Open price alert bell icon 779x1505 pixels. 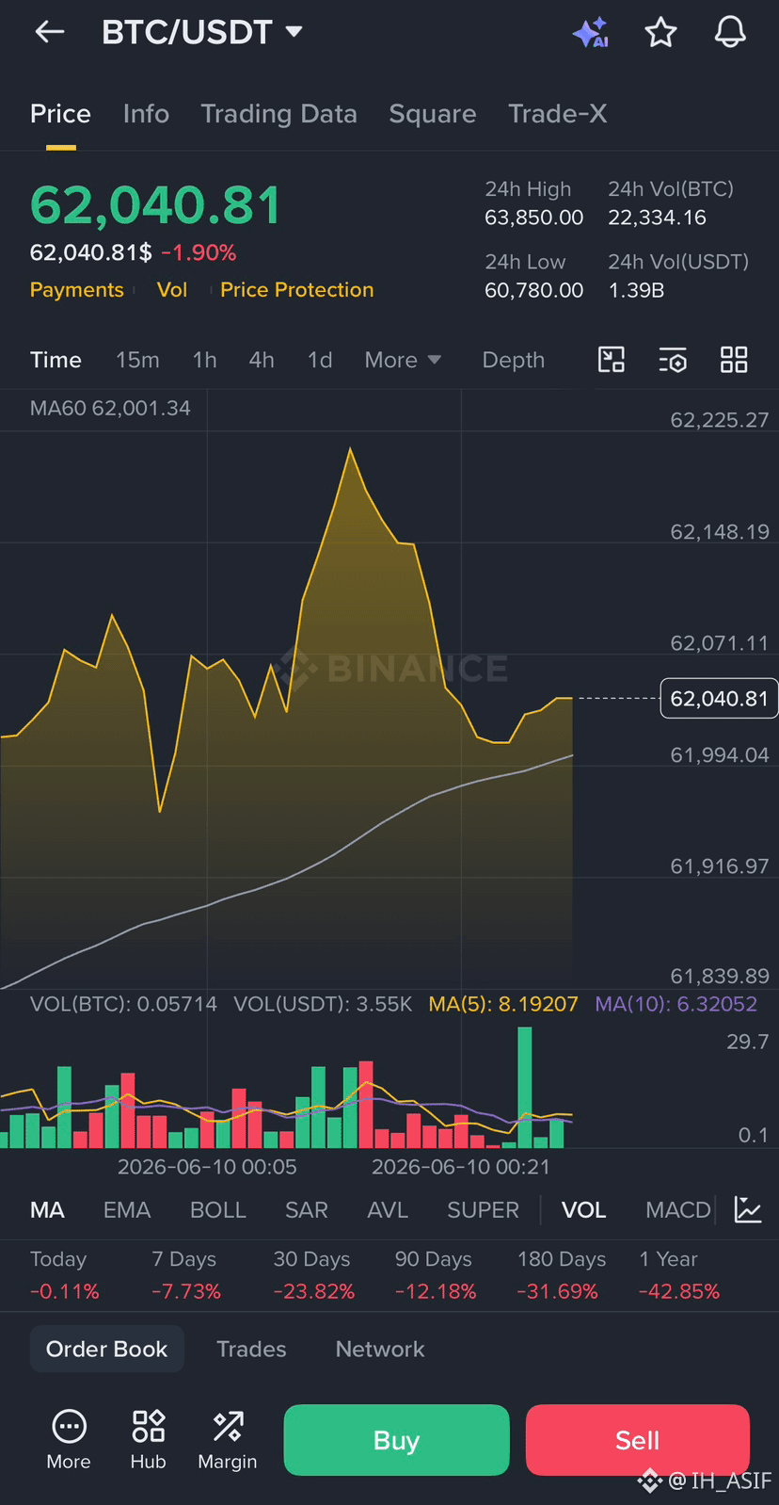pos(730,32)
